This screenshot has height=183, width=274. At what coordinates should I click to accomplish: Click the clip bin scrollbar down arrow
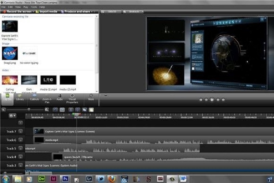tap(97, 91)
